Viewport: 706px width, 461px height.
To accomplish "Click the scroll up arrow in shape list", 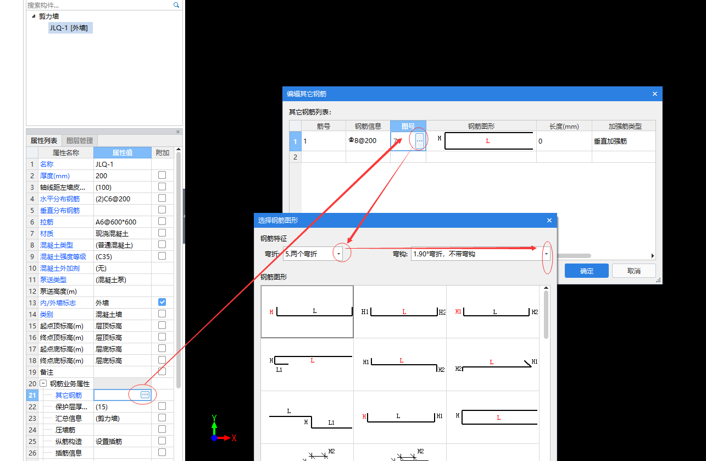I will coord(546,288).
